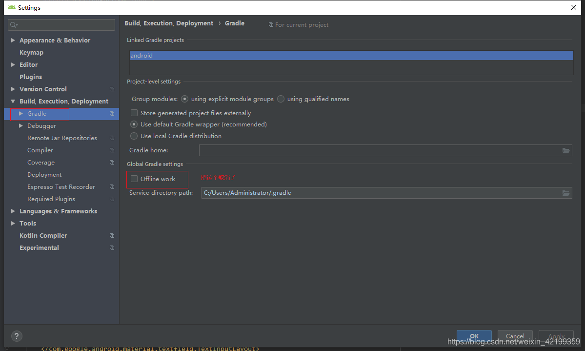Click the scope icon next to Experimental
Image resolution: width=585 pixels, height=351 pixels.
tap(112, 248)
